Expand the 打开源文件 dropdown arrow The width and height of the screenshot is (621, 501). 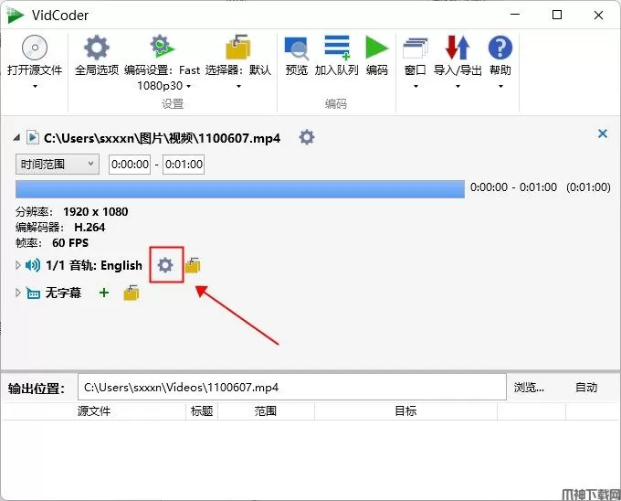[x=35, y=86]
